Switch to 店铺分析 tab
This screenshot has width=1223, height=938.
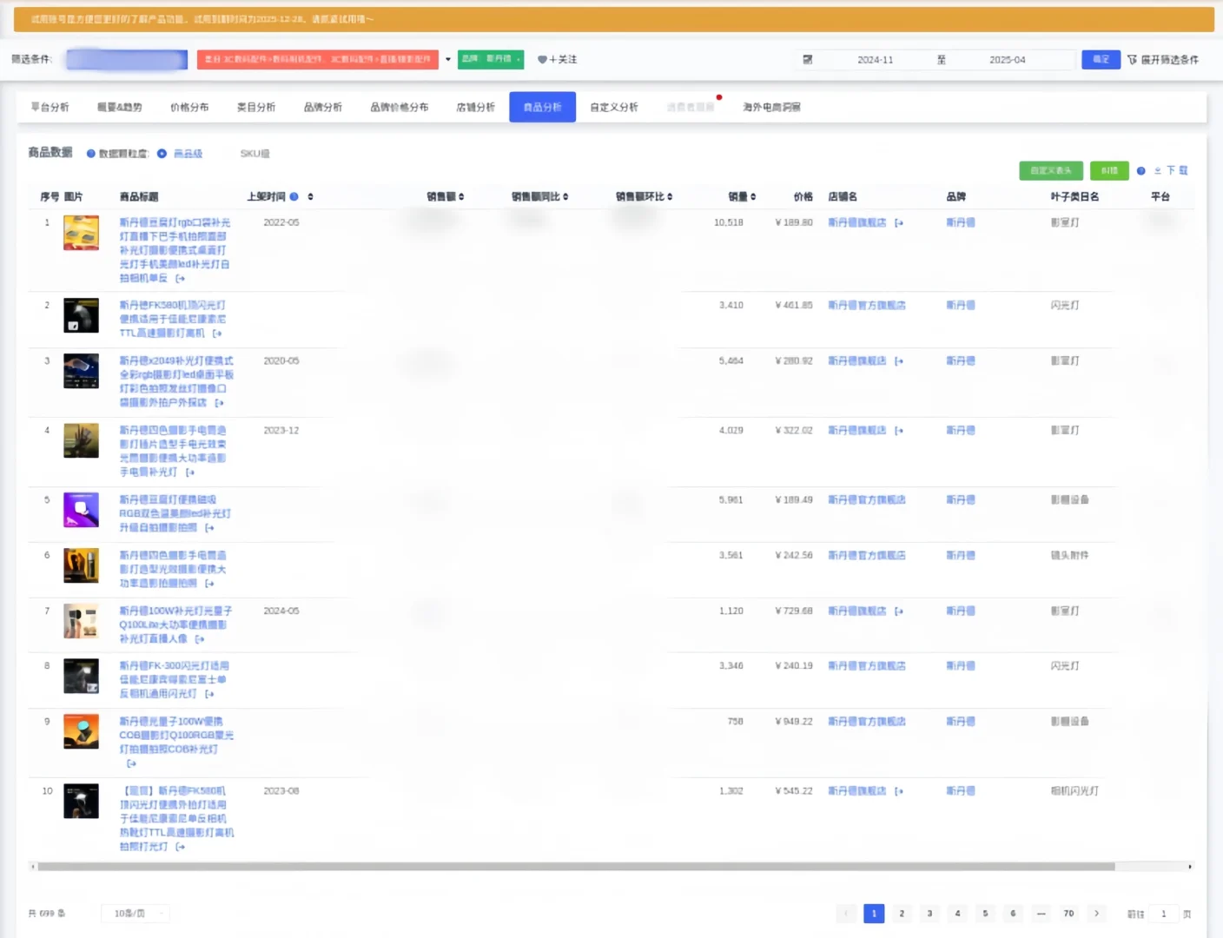point(476,107)
